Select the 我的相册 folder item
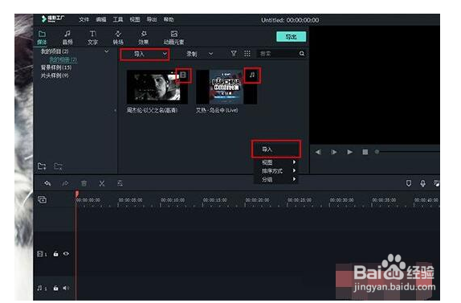Screen dimensions: 461x303 pyautogui.click(x=63, y=59)
